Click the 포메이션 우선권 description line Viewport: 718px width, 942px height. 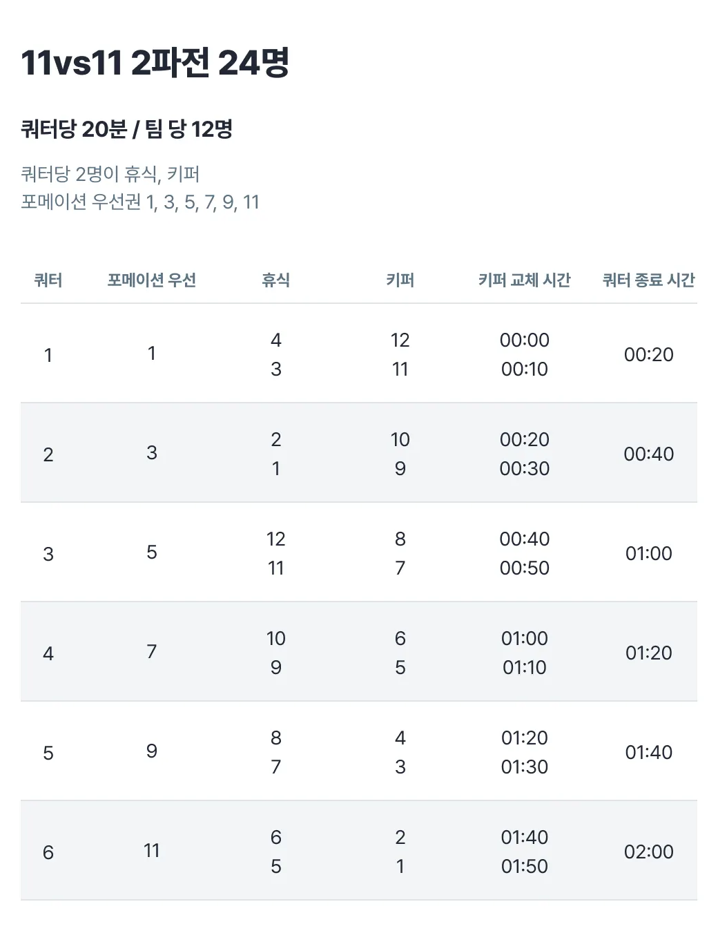point(140,202)
